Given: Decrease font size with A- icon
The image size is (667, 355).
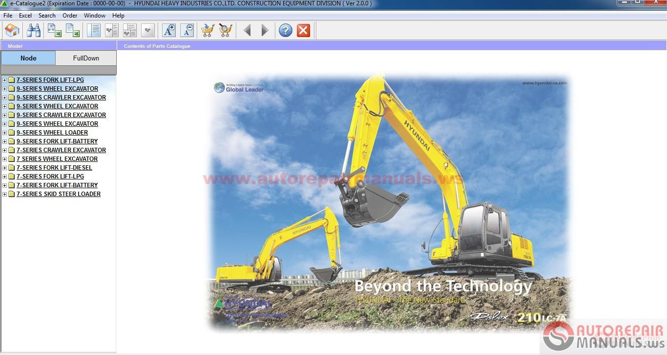Looking at the screenshot, I should [187, 30].
